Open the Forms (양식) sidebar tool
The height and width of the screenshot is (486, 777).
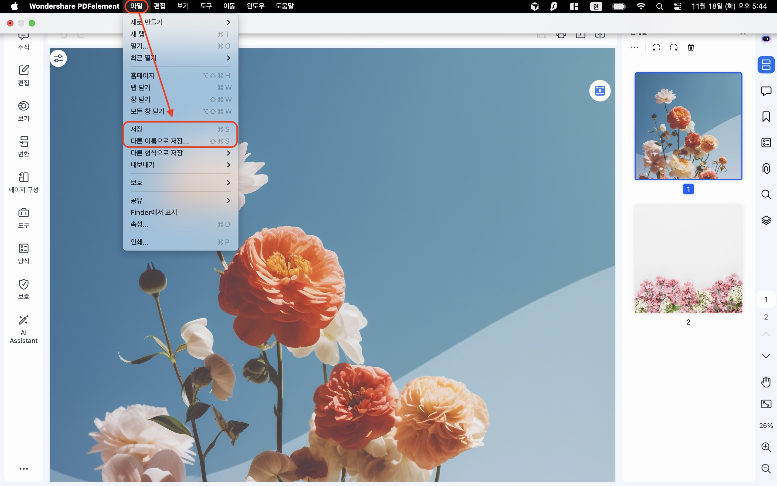click(23, 253)
